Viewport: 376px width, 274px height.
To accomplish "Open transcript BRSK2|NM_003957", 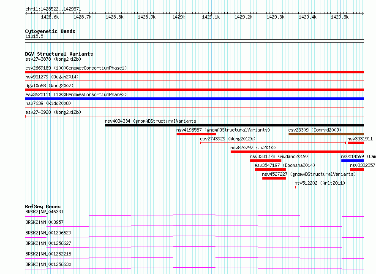I will [x=44, y=222].
